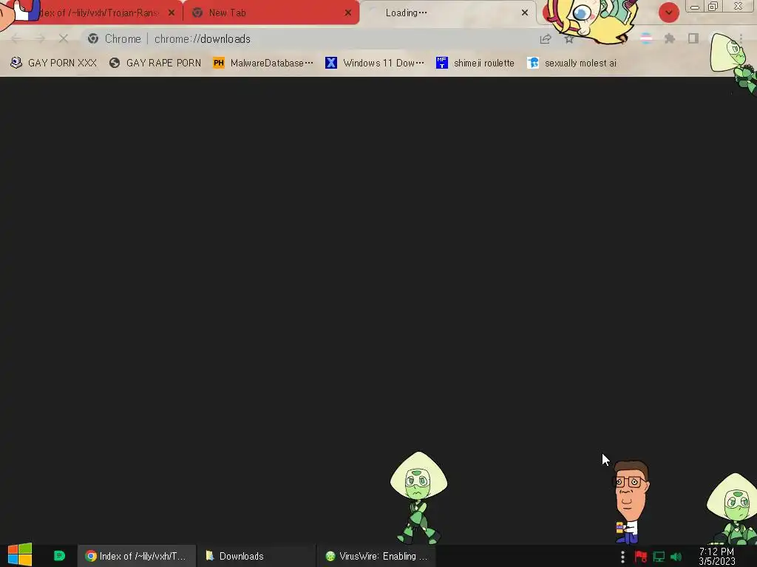Viewport: 757px width, 567px height.
Task: Stop loading the page with the X button
Action: [x=64, y=38]
